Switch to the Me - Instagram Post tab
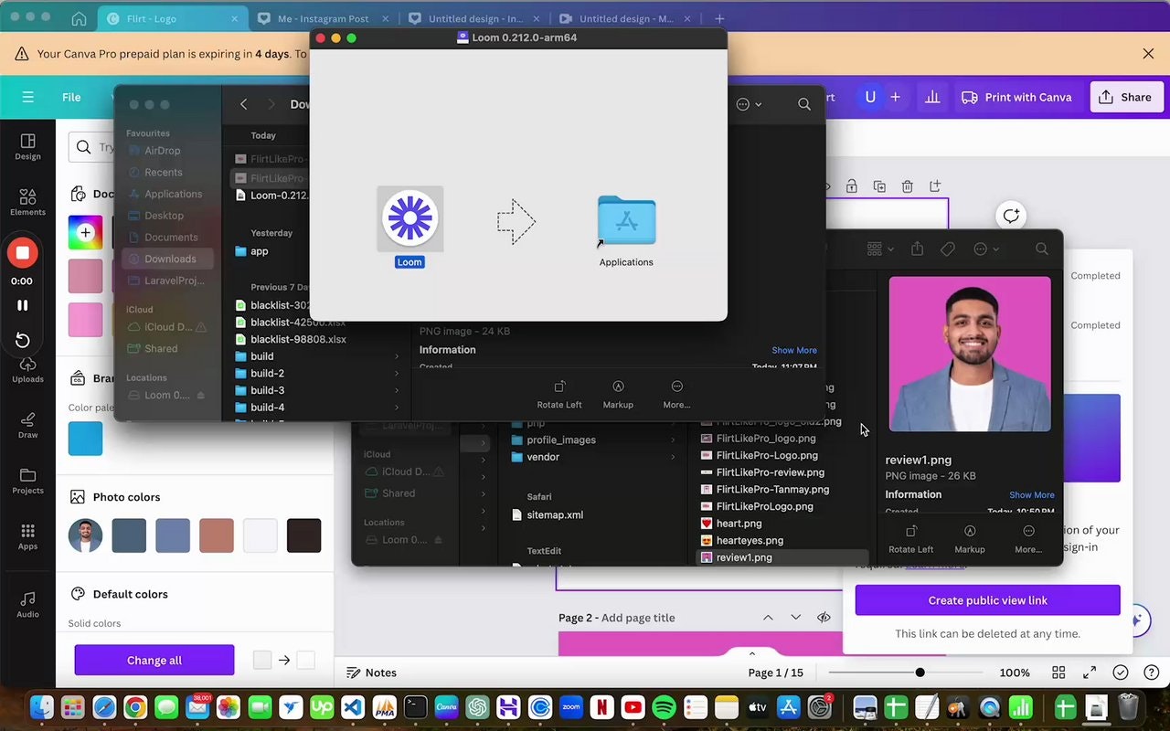This screenshot has width=1170, height=731. tap(323, 18)
